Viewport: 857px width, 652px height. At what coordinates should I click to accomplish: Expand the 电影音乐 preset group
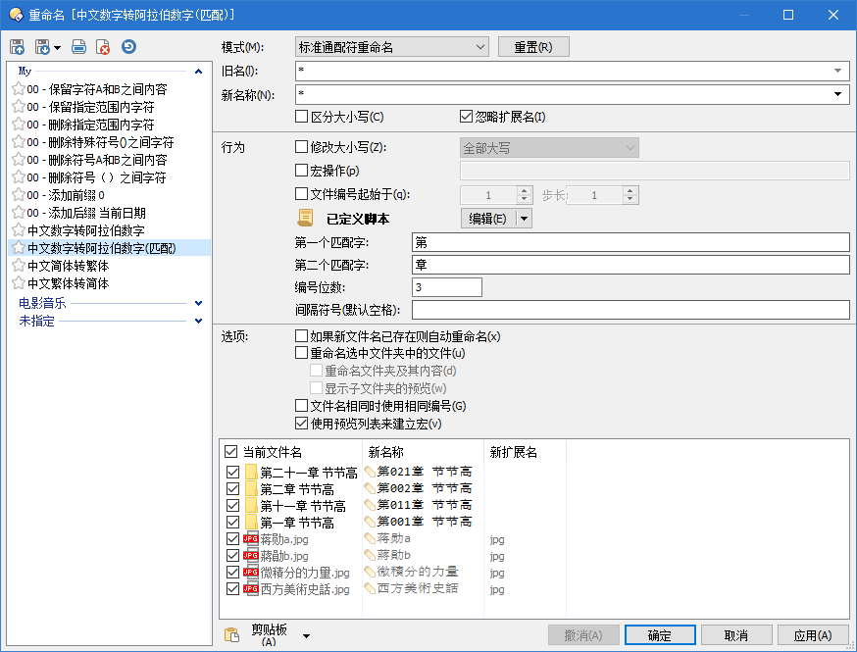pyautogui.click(x=199, y=303)
